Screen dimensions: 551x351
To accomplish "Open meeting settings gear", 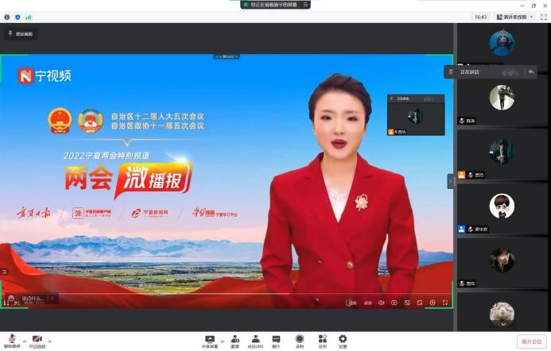I will click(x=343, y=339).
